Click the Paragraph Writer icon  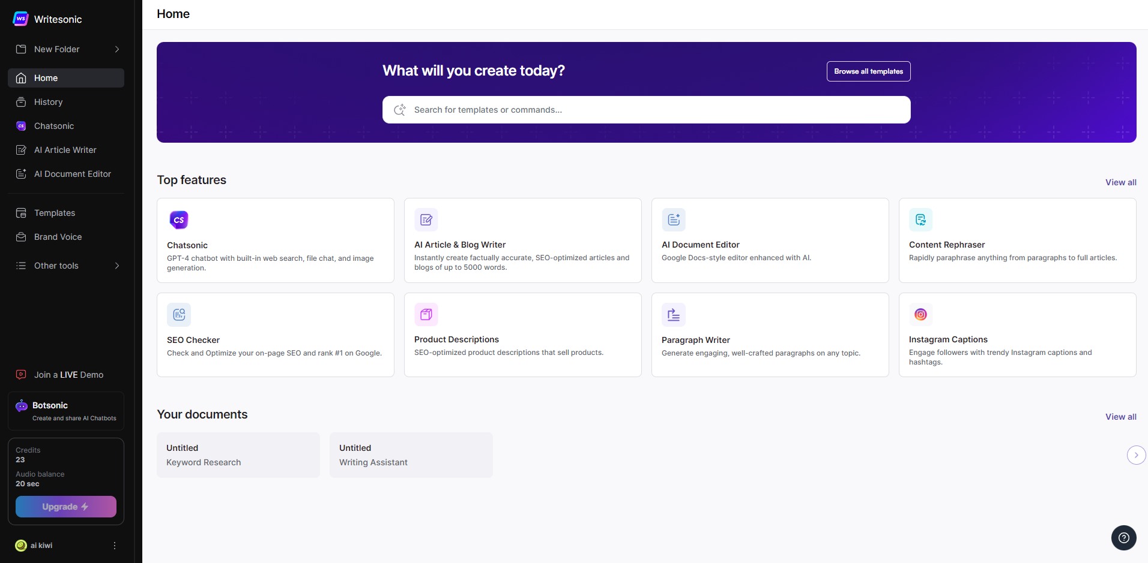(x=674, y=314)
